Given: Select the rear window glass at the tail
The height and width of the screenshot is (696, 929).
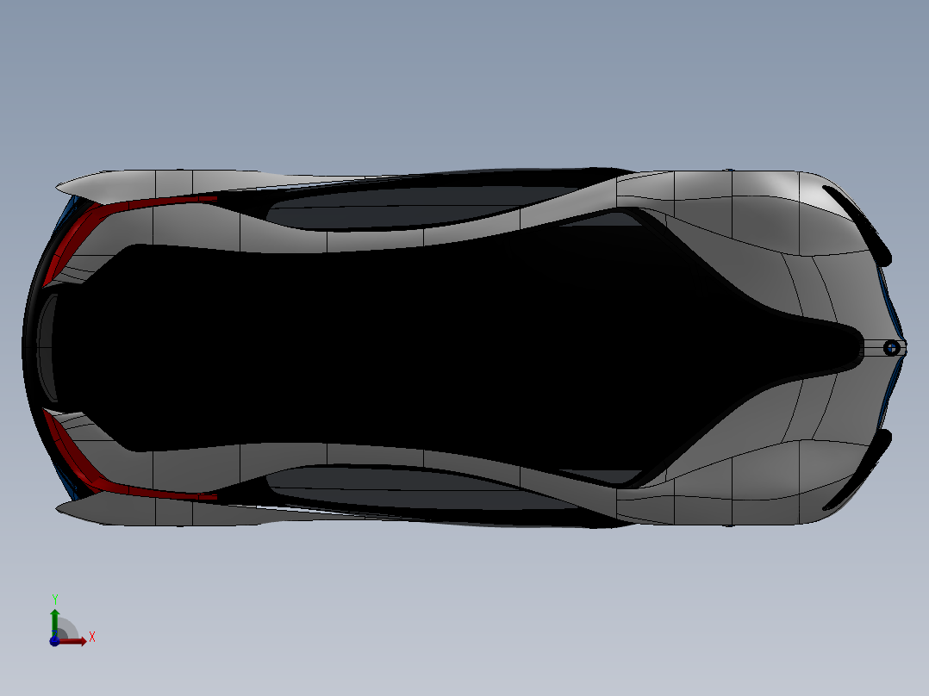Looking at the screenshot, I should click(47, 348).
